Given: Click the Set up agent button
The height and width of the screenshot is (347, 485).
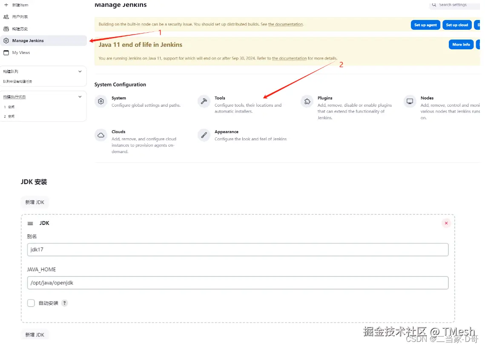Looking at the screenshot, I should (x=425, y=25).
